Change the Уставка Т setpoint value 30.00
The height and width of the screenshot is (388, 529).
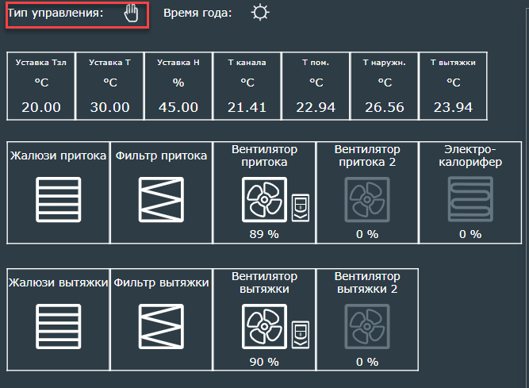pos(109,107)
